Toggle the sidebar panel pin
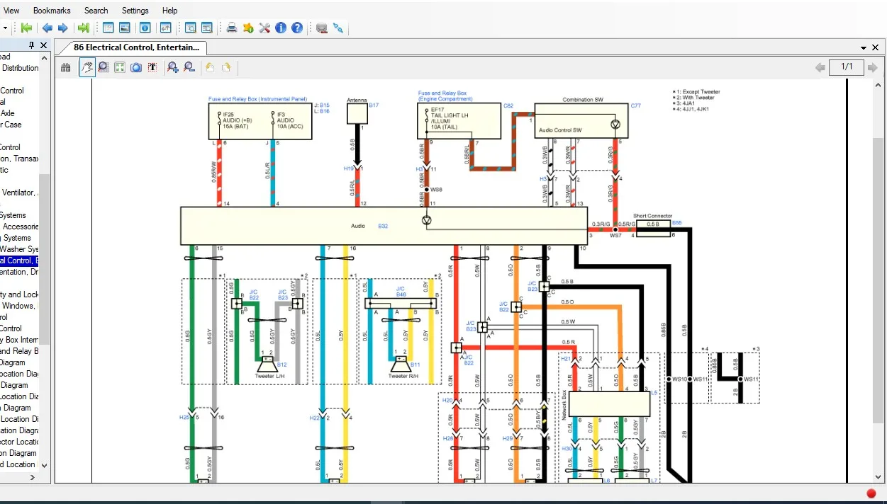This screenshot has width=887, height=504. [x=31, y=45]
